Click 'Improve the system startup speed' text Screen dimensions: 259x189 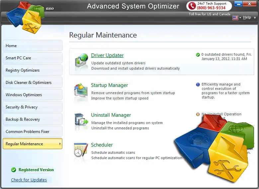click(x=120, y=98)
